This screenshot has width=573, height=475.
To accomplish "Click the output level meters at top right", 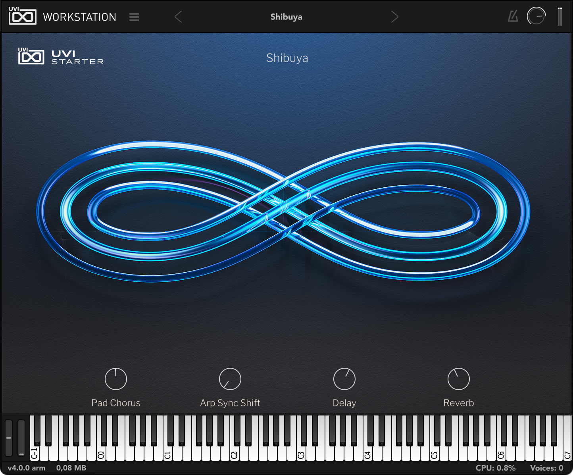I will [x=560, y=16].
